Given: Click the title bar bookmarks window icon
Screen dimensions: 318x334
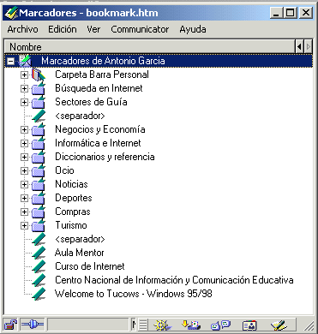Looking at the screenshot, I should tap(11, 13).
